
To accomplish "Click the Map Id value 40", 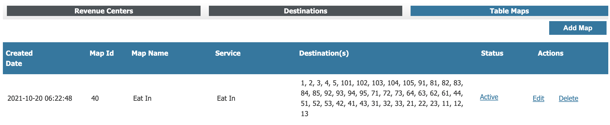I will pos(95,98).
